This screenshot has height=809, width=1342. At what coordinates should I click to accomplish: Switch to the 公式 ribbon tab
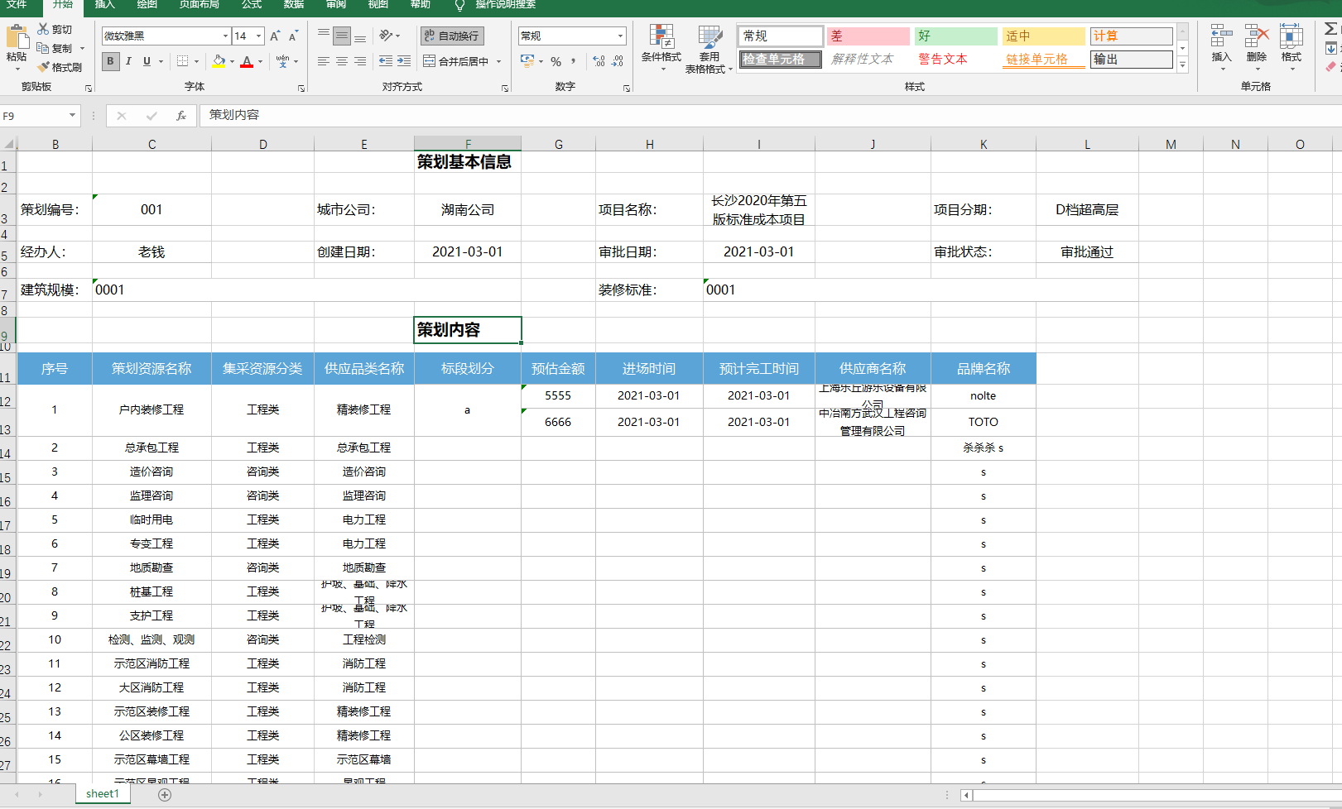click(x=252, y=5)
